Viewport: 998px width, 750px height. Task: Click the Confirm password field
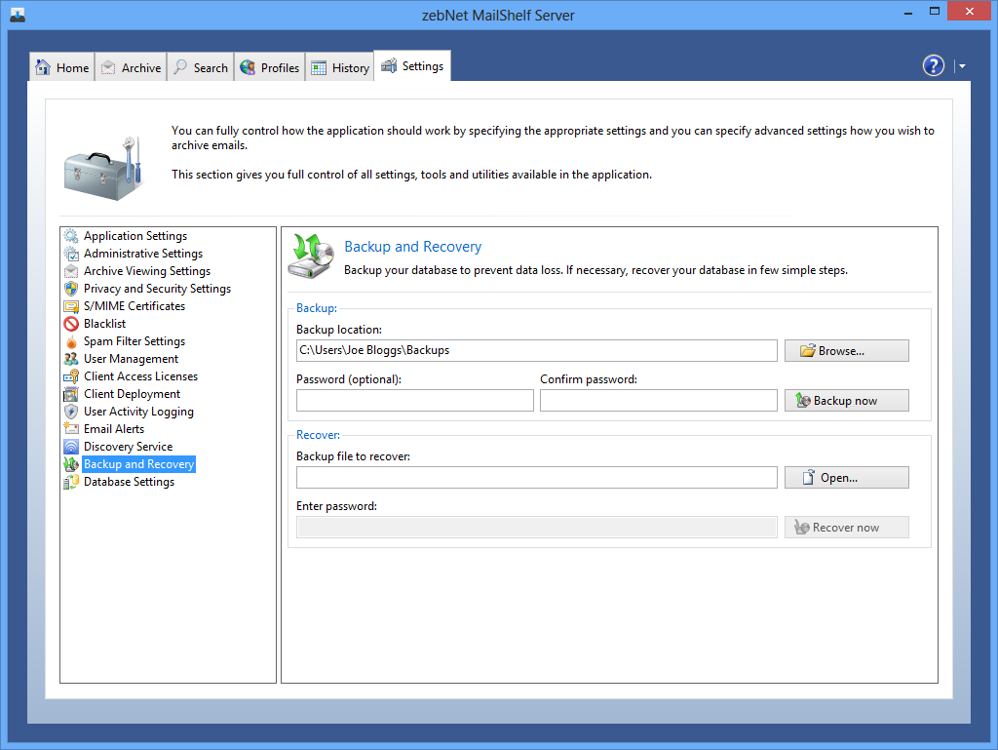[658, 400]
